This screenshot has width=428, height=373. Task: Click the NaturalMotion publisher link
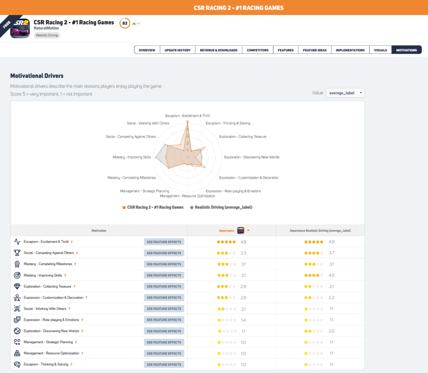[46, 28]
